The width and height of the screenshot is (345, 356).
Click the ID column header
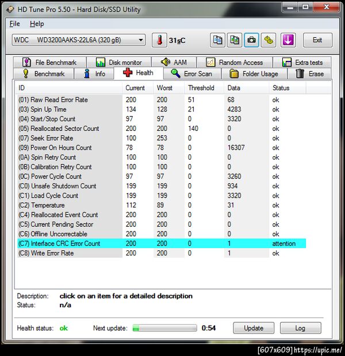[69, 88]
